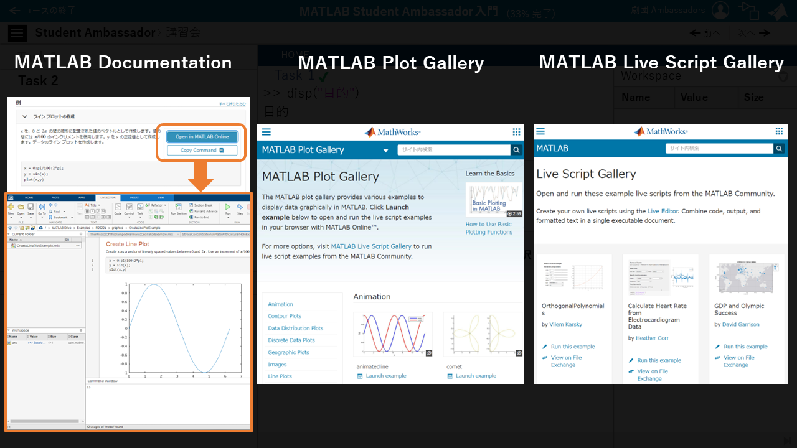This screenshot has width=797, height=448.
Task: Click zoom icon on animatedline thumbnail
Action: click(429, 353)
